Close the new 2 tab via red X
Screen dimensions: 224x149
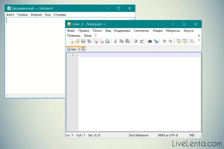click(x=83, y=49)
